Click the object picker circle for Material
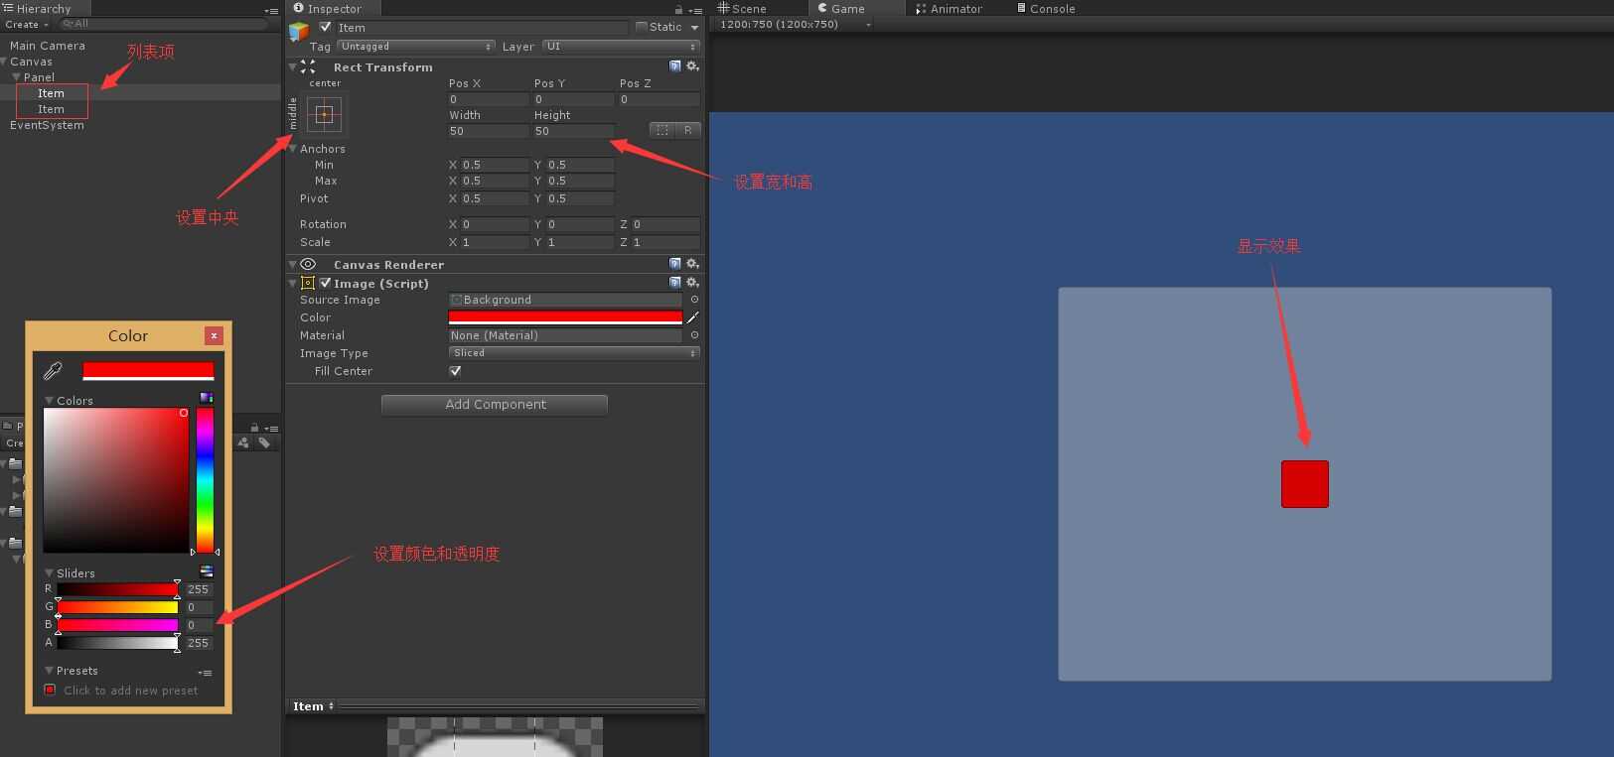This screenshot has width=1614, height=757. click(694, 335)
